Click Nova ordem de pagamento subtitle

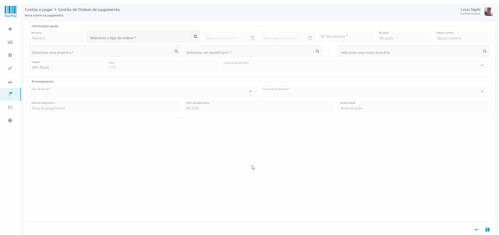(44, 15)
